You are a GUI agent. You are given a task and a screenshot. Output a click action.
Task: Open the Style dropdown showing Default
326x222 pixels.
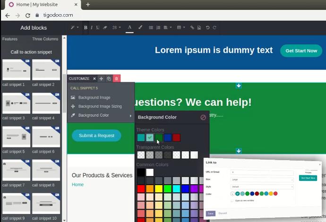click(262, 187)
